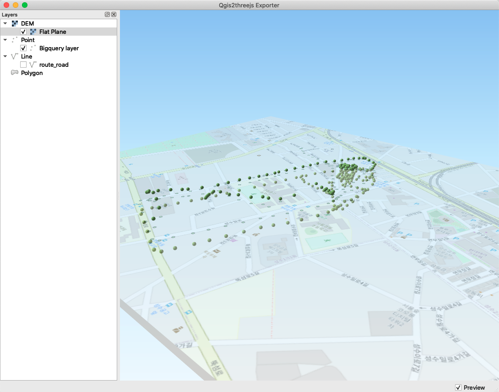
Task: Click the point symbol icon beside Bigquery layer
Action: (x=32, y=48)
